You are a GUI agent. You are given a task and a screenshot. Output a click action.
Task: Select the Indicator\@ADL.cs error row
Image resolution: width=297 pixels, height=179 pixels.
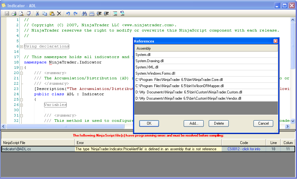[x=148, y=149]
